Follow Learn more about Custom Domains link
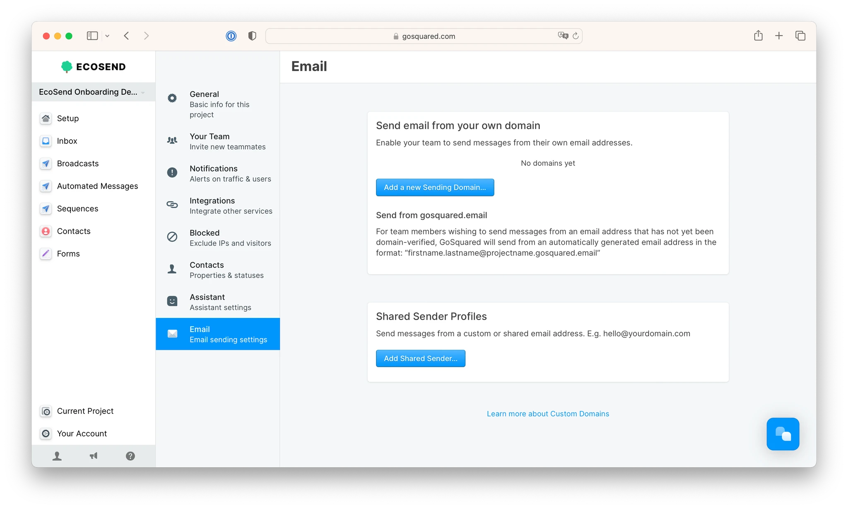The image size is (848, 509). [x=547, y=413]
